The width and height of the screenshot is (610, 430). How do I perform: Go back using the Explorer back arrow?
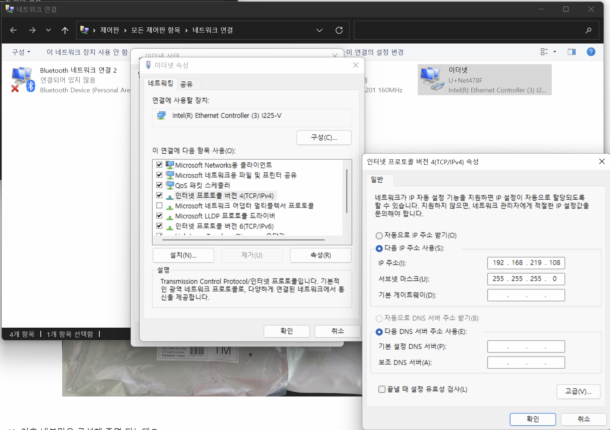[x=14, y=30]
